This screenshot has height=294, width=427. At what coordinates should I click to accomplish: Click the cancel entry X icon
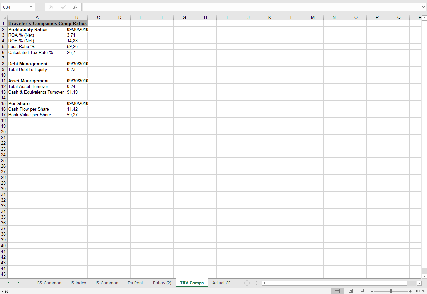[x=51, y=7]
